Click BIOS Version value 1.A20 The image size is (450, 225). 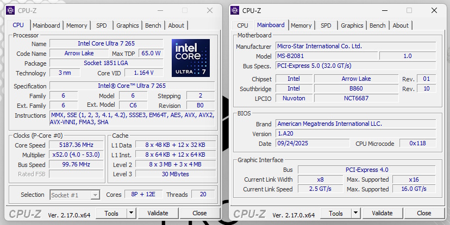point(356,133)
